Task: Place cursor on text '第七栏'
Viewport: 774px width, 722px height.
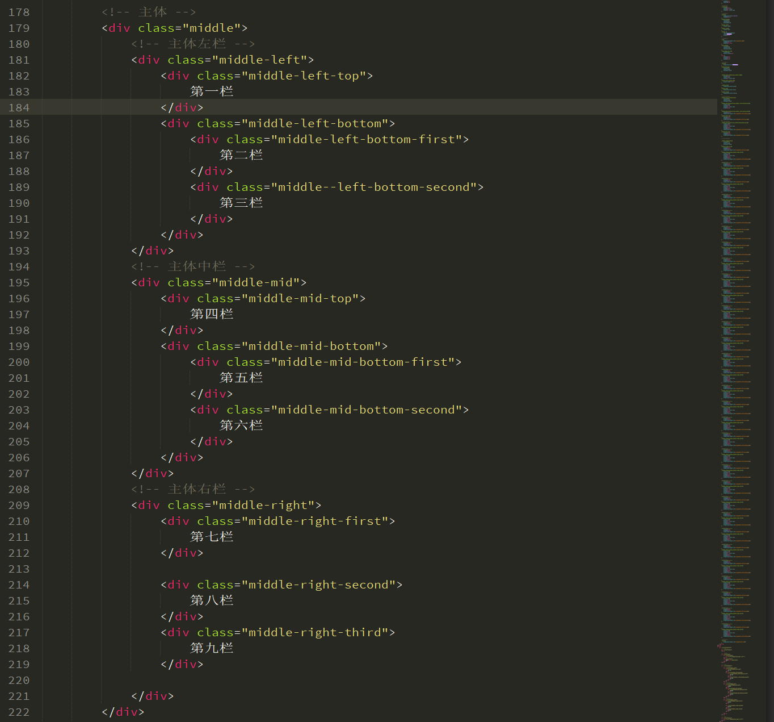Action: [212, 537]
